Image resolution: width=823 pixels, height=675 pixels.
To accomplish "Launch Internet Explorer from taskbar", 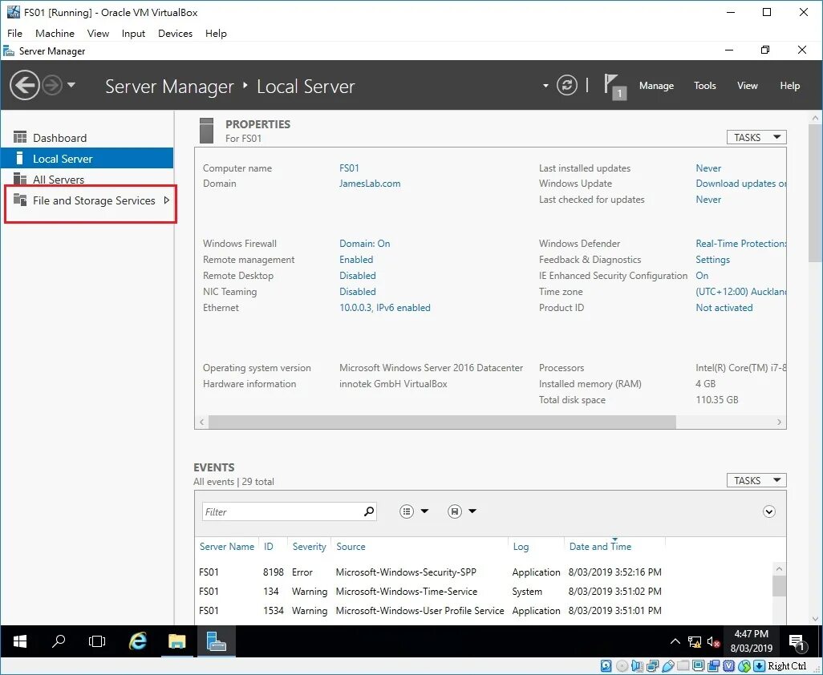I will 138,641.
